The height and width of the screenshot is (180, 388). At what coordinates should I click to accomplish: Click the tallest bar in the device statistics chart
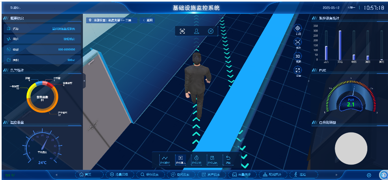pos(340,45)
